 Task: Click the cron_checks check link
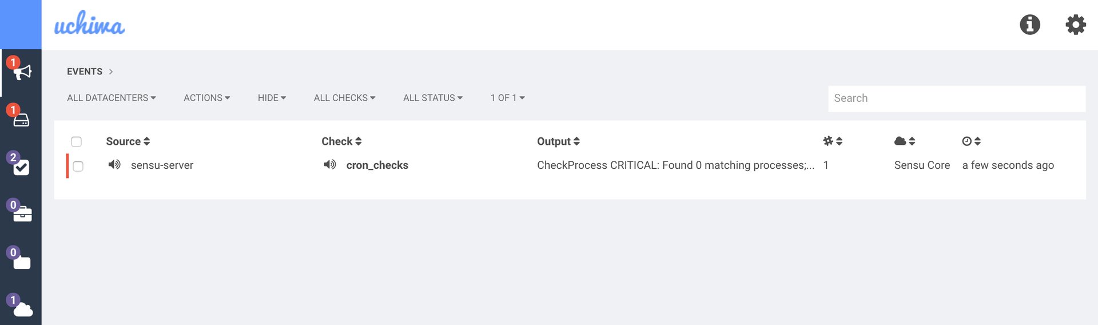[377, 165]
